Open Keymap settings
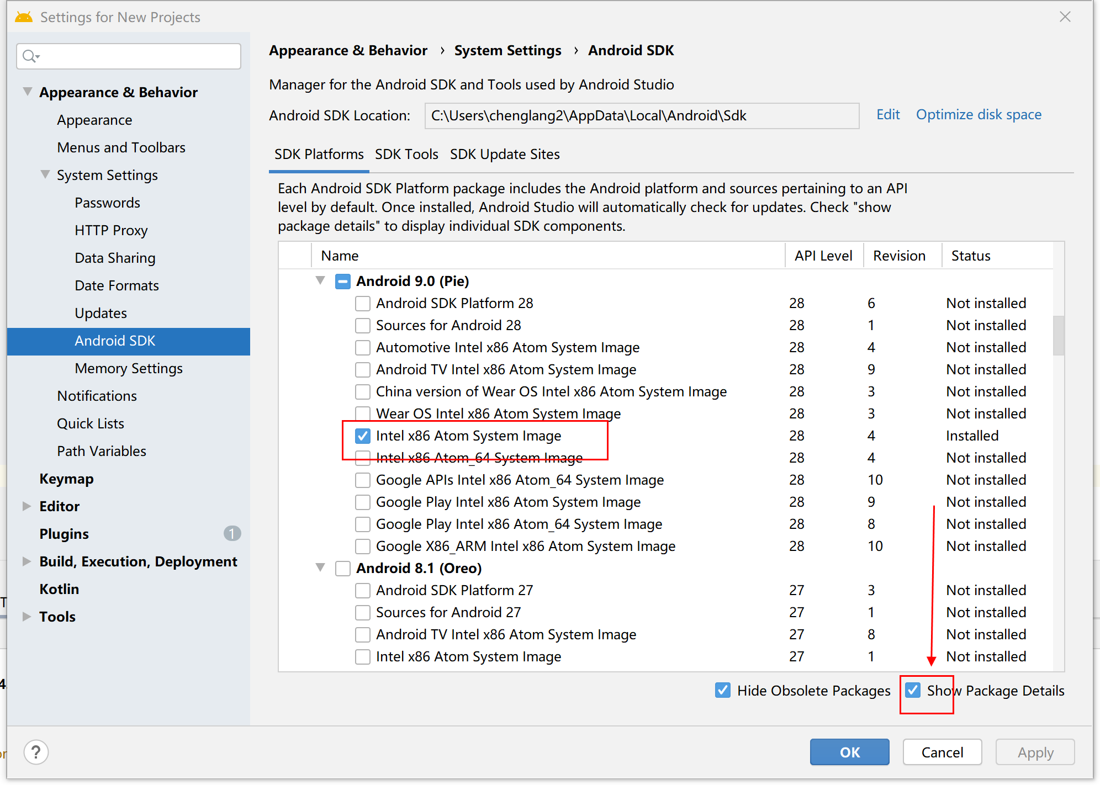 point(66,479)
